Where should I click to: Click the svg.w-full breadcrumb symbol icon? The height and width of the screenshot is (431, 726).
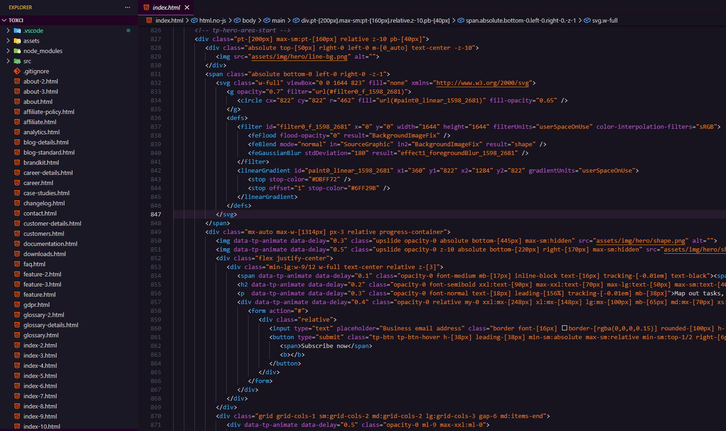point(587,20)
